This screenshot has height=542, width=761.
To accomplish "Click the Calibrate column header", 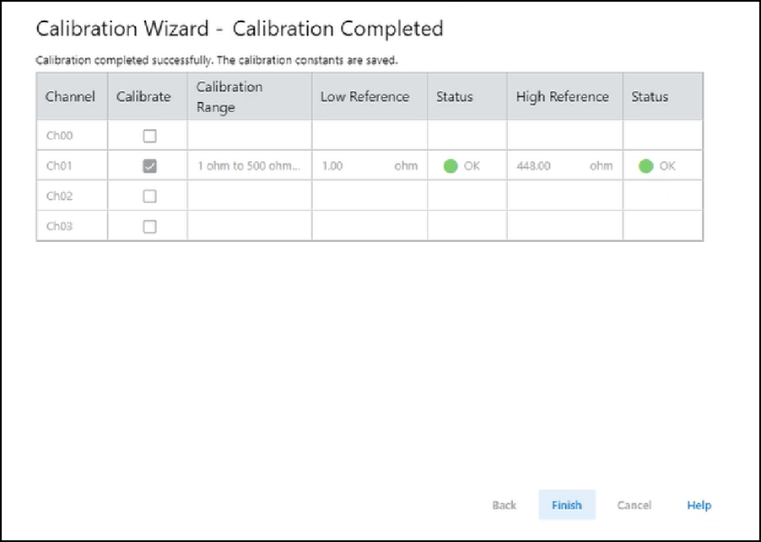I will [143, 97].
